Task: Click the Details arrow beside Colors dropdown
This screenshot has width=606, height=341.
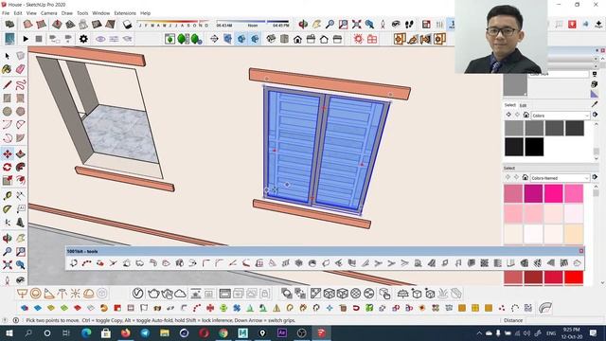Action: click(596, 115)
